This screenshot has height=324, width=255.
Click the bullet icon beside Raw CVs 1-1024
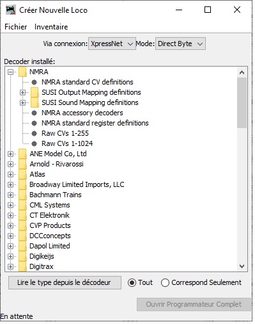point(34,143)
